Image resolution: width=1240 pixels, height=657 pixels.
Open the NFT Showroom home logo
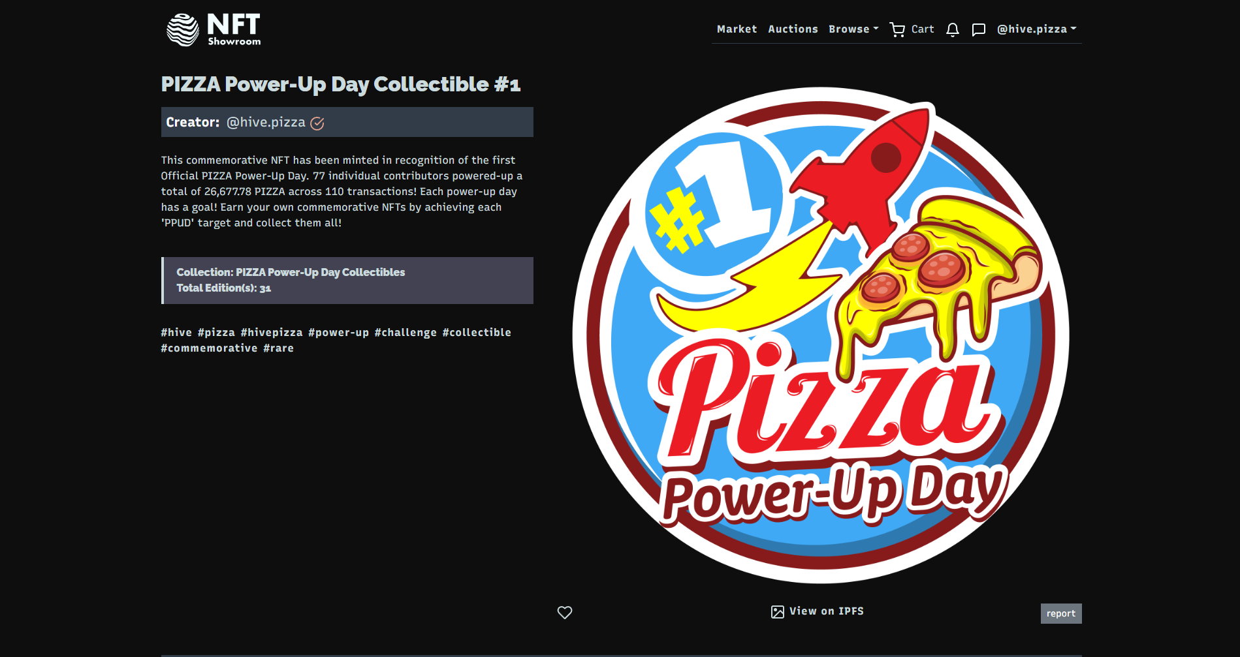(214, 29)
